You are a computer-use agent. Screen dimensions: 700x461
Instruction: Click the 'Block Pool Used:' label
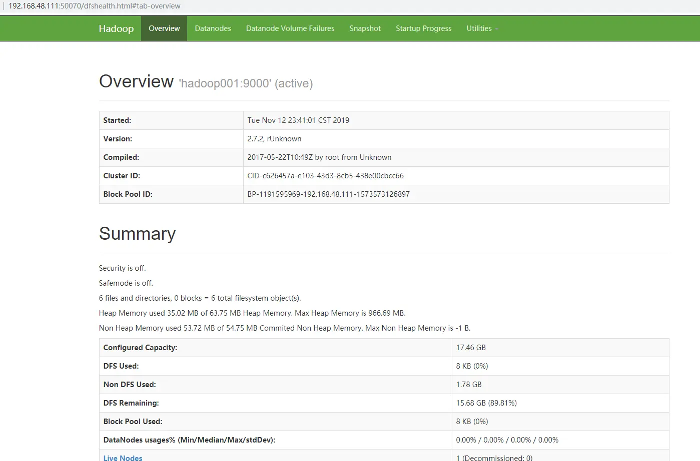(133, 422)
